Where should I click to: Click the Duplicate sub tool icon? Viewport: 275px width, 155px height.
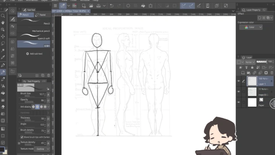point(43,75)
